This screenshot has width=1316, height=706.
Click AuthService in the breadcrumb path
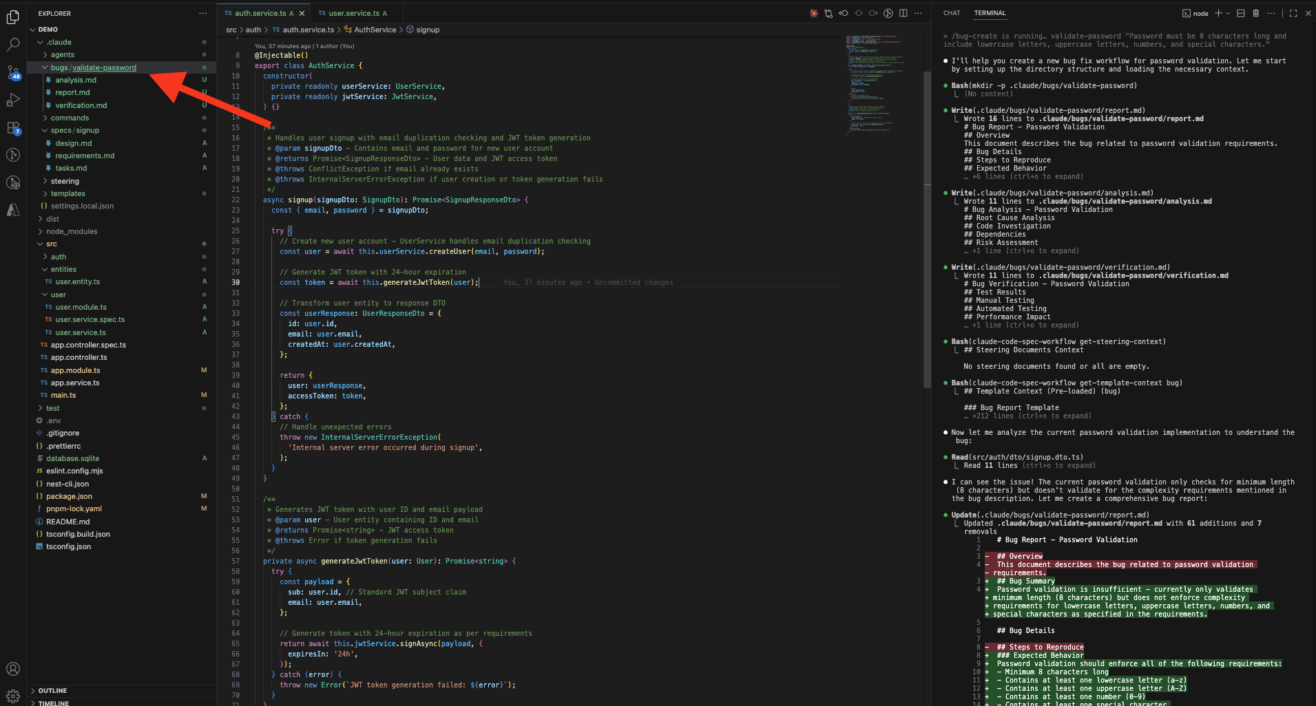[x=374, y=30]
